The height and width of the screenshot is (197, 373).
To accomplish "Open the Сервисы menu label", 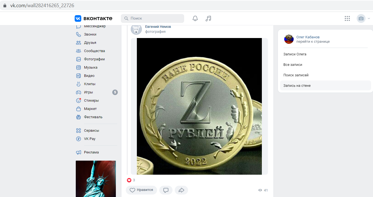I will [92, 131].
